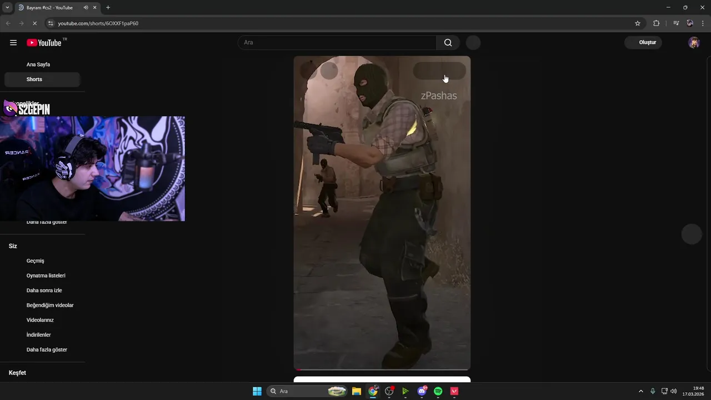
Task: Open Valorant red icon in taskbar
Action: tap(454, 391)
